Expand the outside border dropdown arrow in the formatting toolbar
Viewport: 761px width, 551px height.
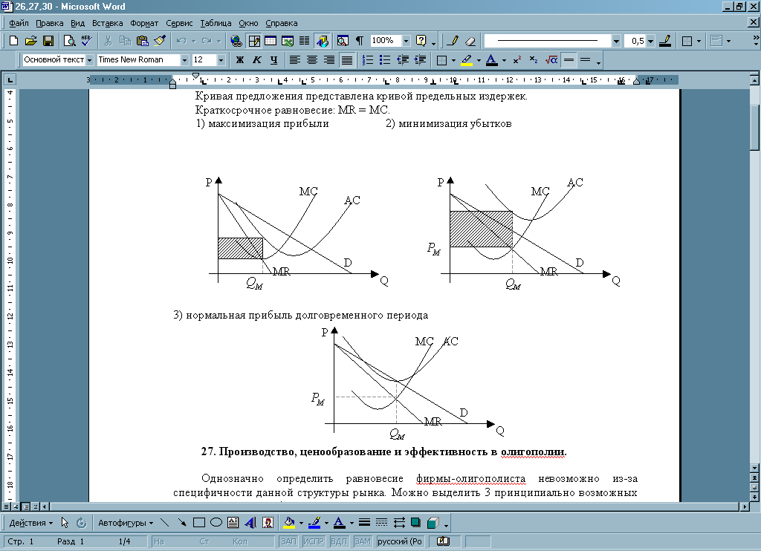pyautogui.click(x=454, y=60)
